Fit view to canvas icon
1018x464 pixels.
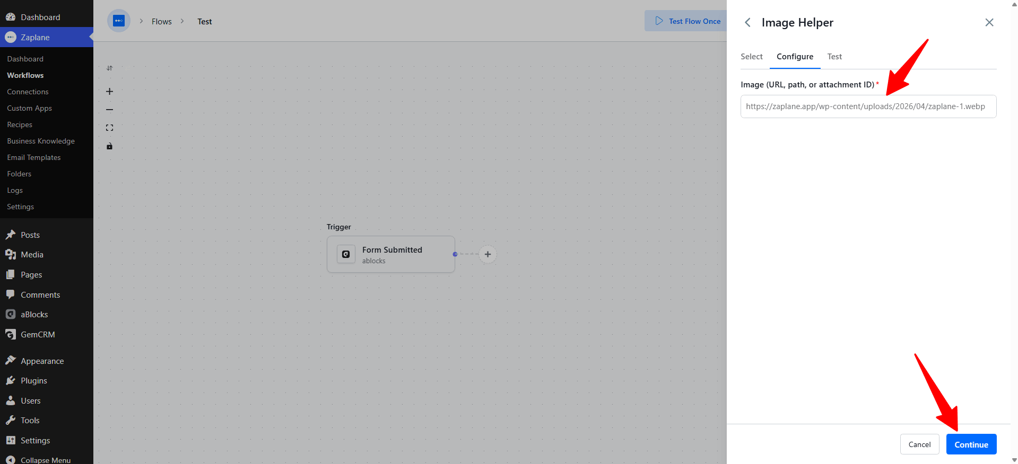click(109, 128)
